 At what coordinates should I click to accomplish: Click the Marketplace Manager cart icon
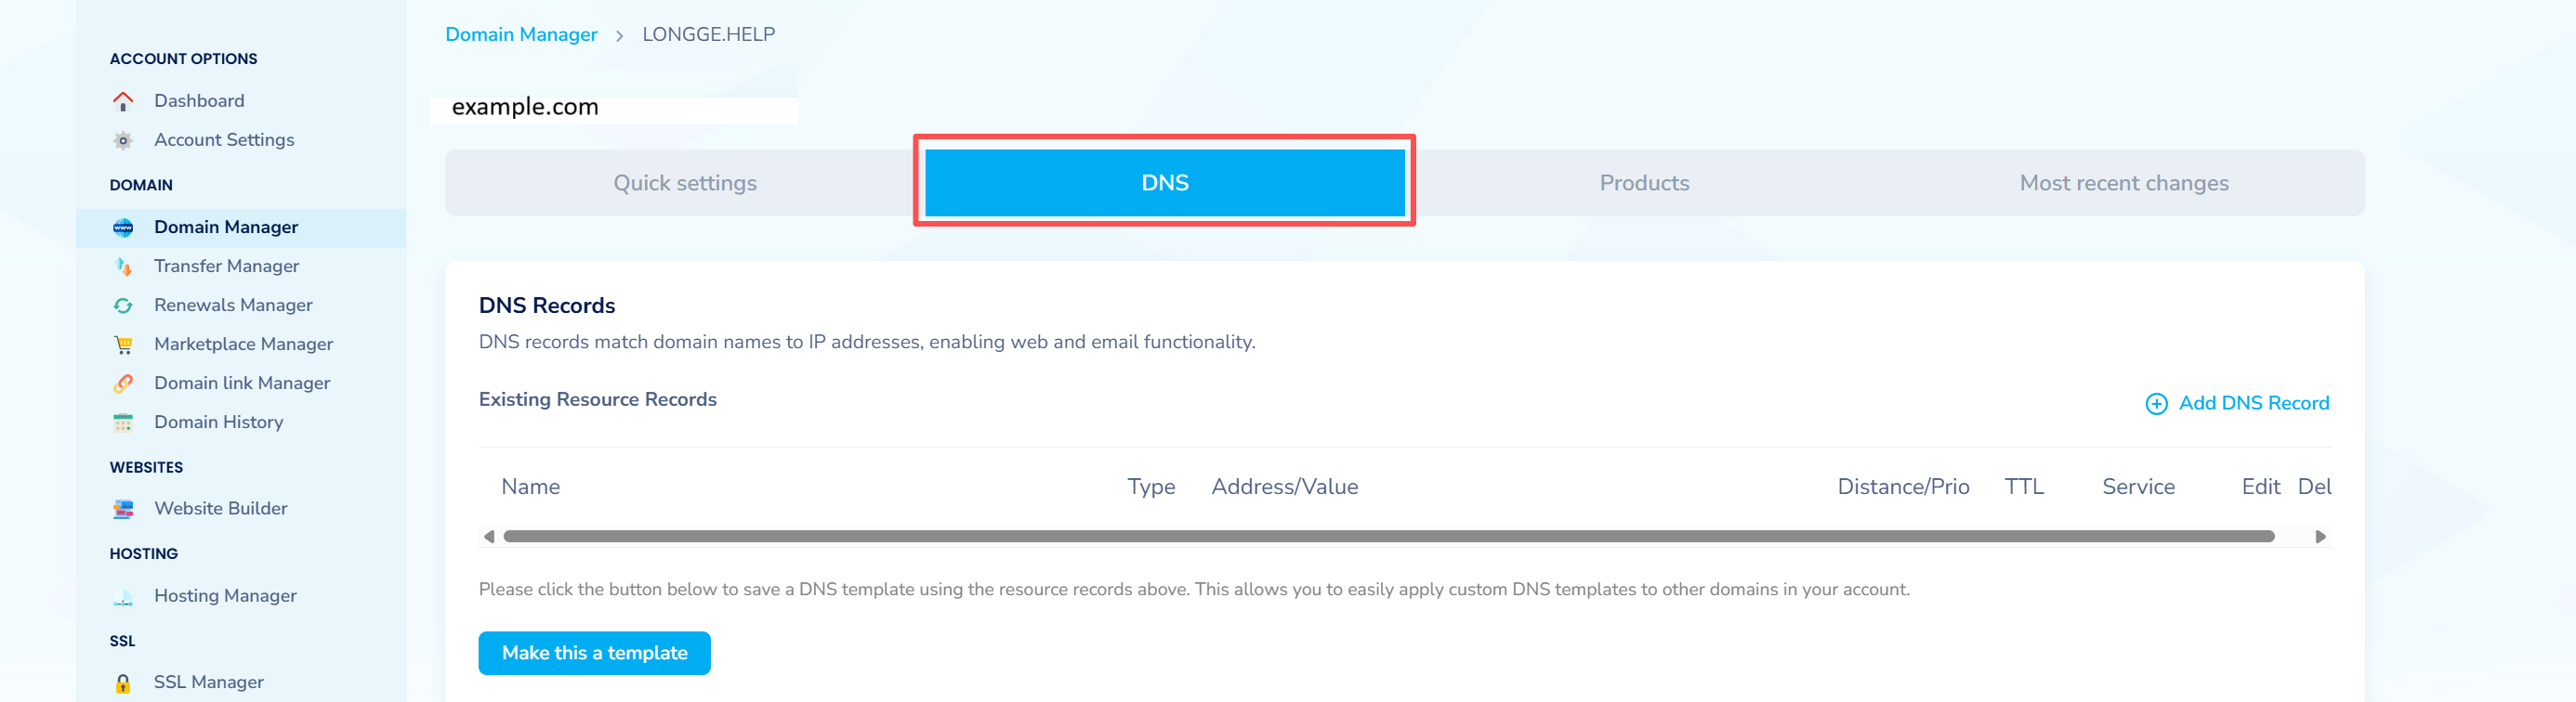click(123, 344)
